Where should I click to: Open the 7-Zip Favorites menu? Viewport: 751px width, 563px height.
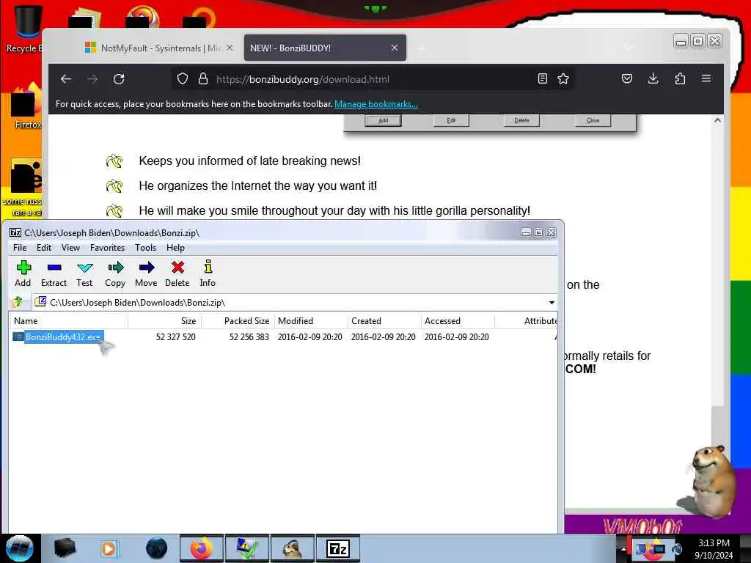[x=107, y=248]
